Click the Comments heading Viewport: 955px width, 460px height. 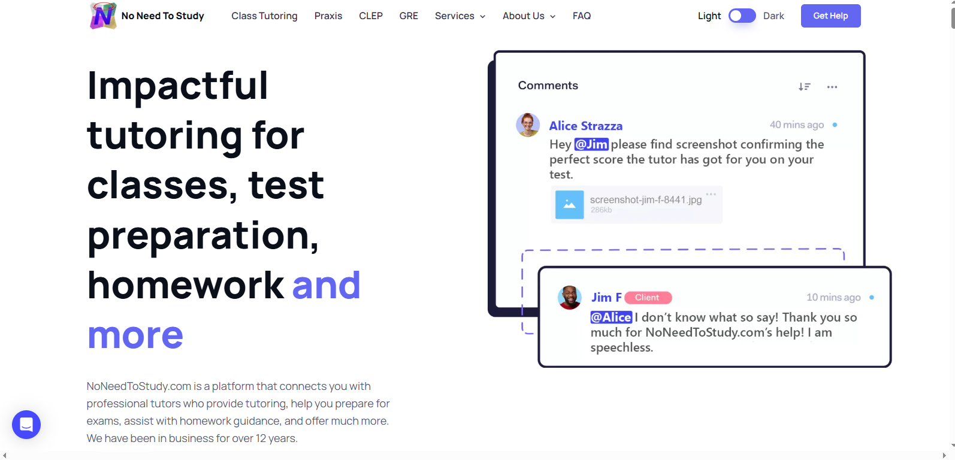tap(548, 86)
